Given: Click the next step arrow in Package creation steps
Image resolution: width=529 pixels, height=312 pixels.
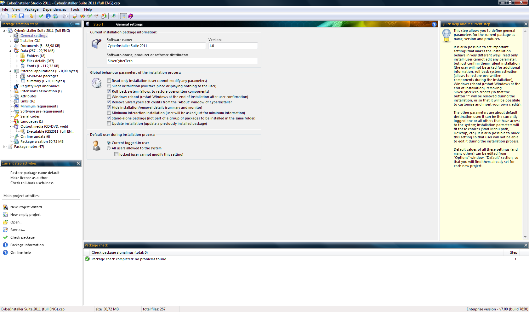Looking at the screenshot, I should click(x=77, y=24).
